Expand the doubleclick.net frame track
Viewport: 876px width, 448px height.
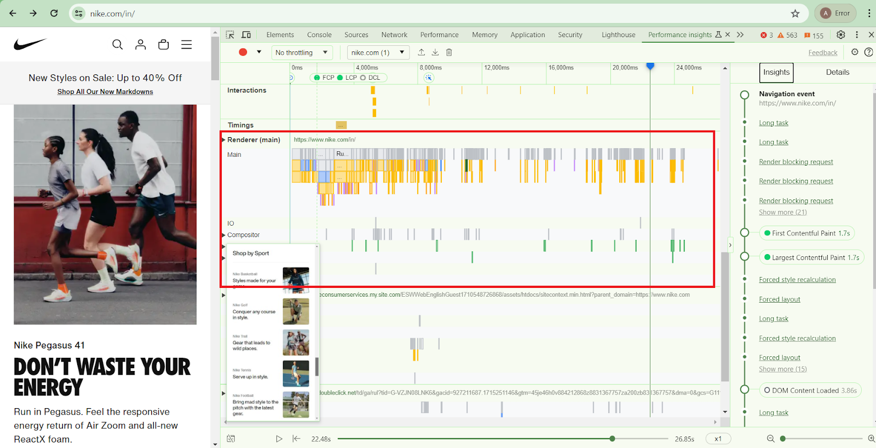[223, 393]
